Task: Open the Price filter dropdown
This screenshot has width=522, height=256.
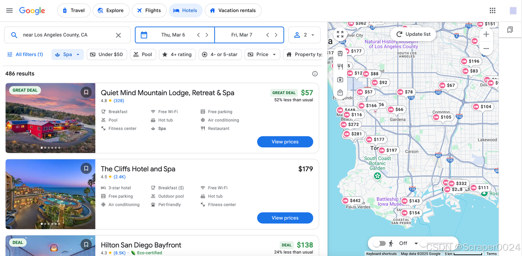Action: (262, 55)
